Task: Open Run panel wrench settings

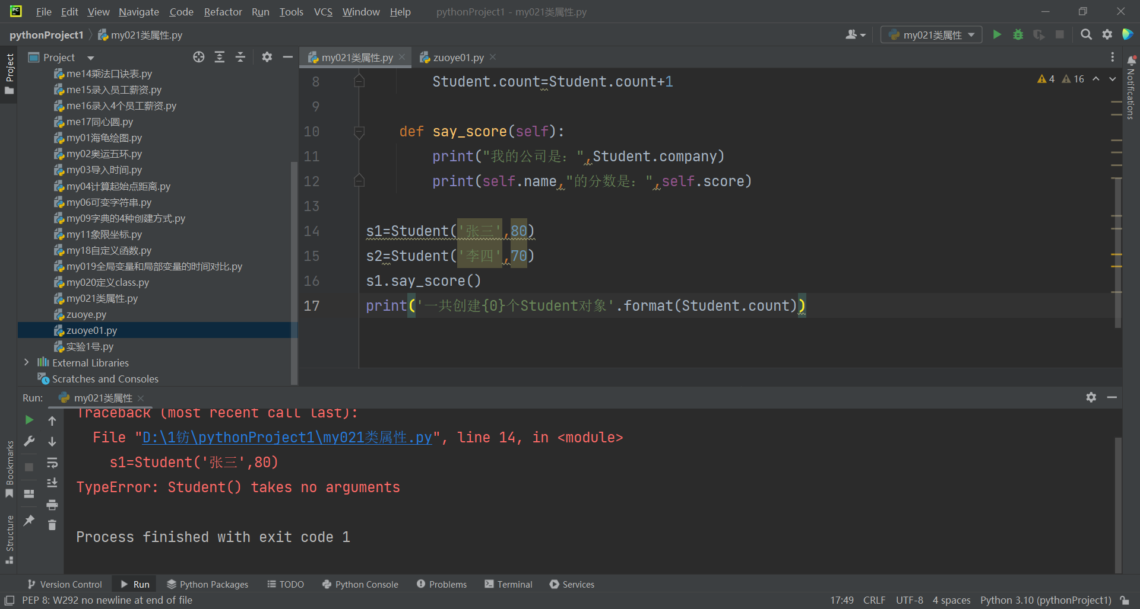Action: 29,441
